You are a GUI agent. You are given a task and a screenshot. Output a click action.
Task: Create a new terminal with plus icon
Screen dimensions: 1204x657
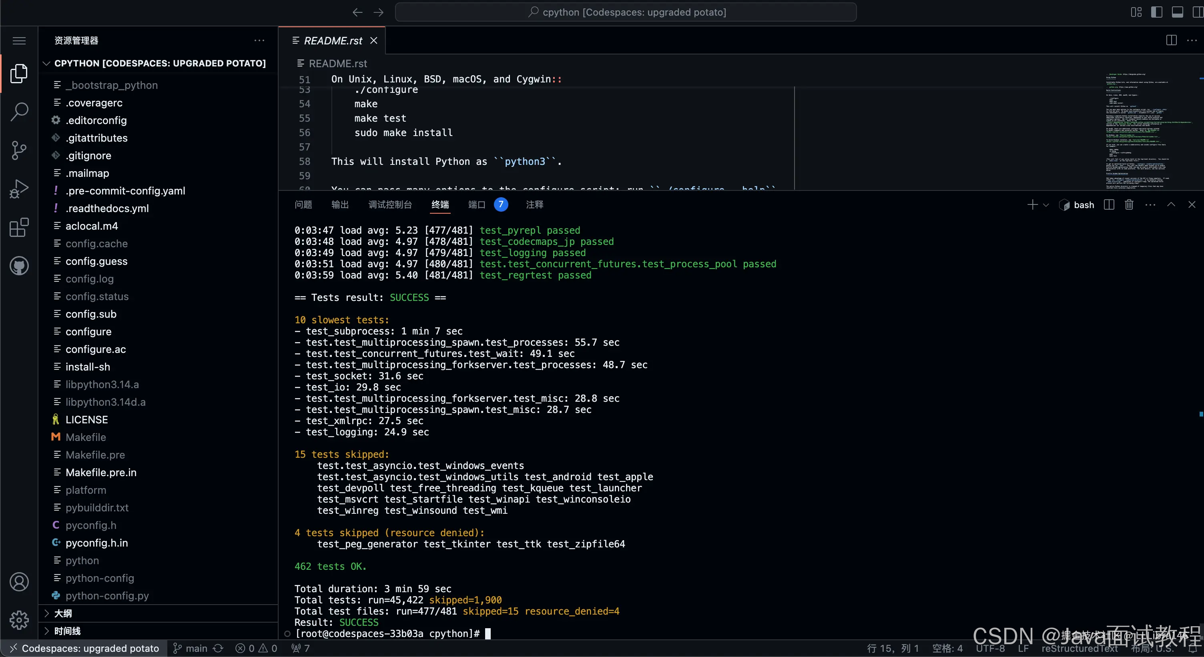(x=1032, y=205)
